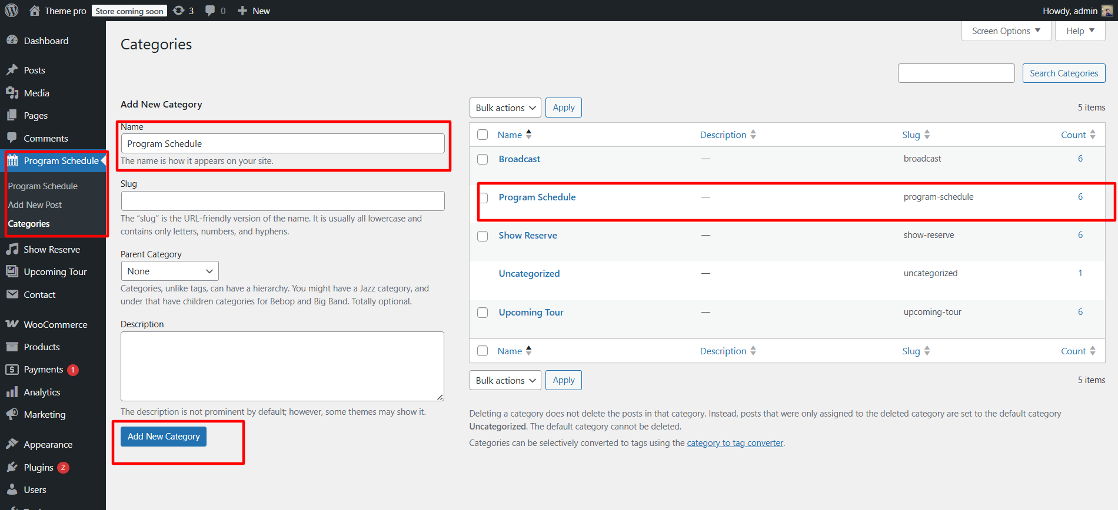Follow the category to tag converter link

click(x=735, y=443)
